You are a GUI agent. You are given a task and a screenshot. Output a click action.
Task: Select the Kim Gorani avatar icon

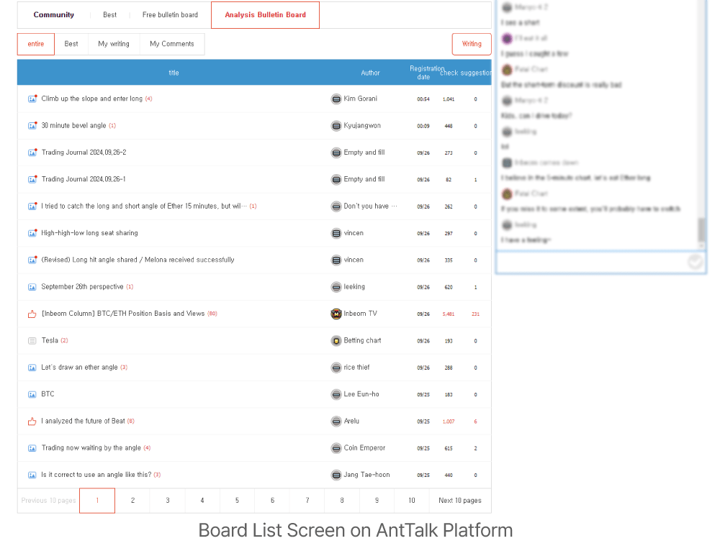(x=336, y=99)
